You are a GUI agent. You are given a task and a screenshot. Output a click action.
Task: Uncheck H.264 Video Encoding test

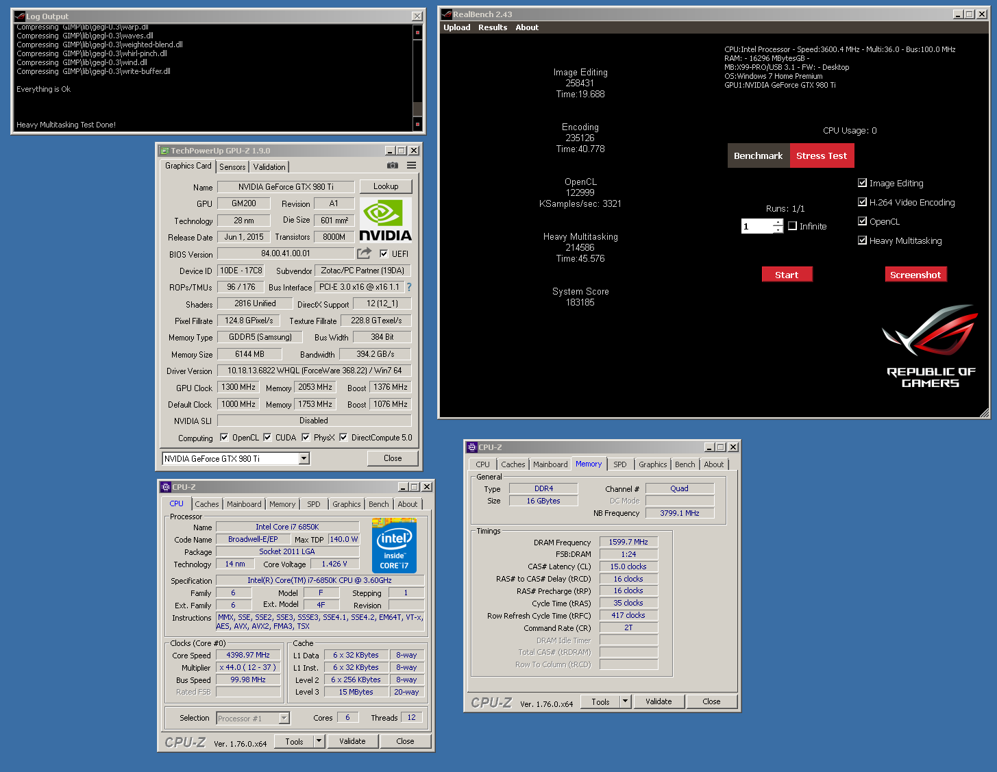point(863,202)
